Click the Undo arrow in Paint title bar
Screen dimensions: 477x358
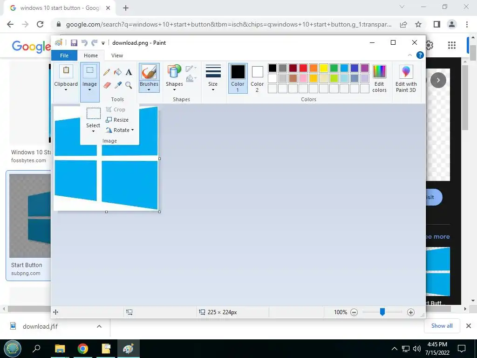click(x=84, y=43)
